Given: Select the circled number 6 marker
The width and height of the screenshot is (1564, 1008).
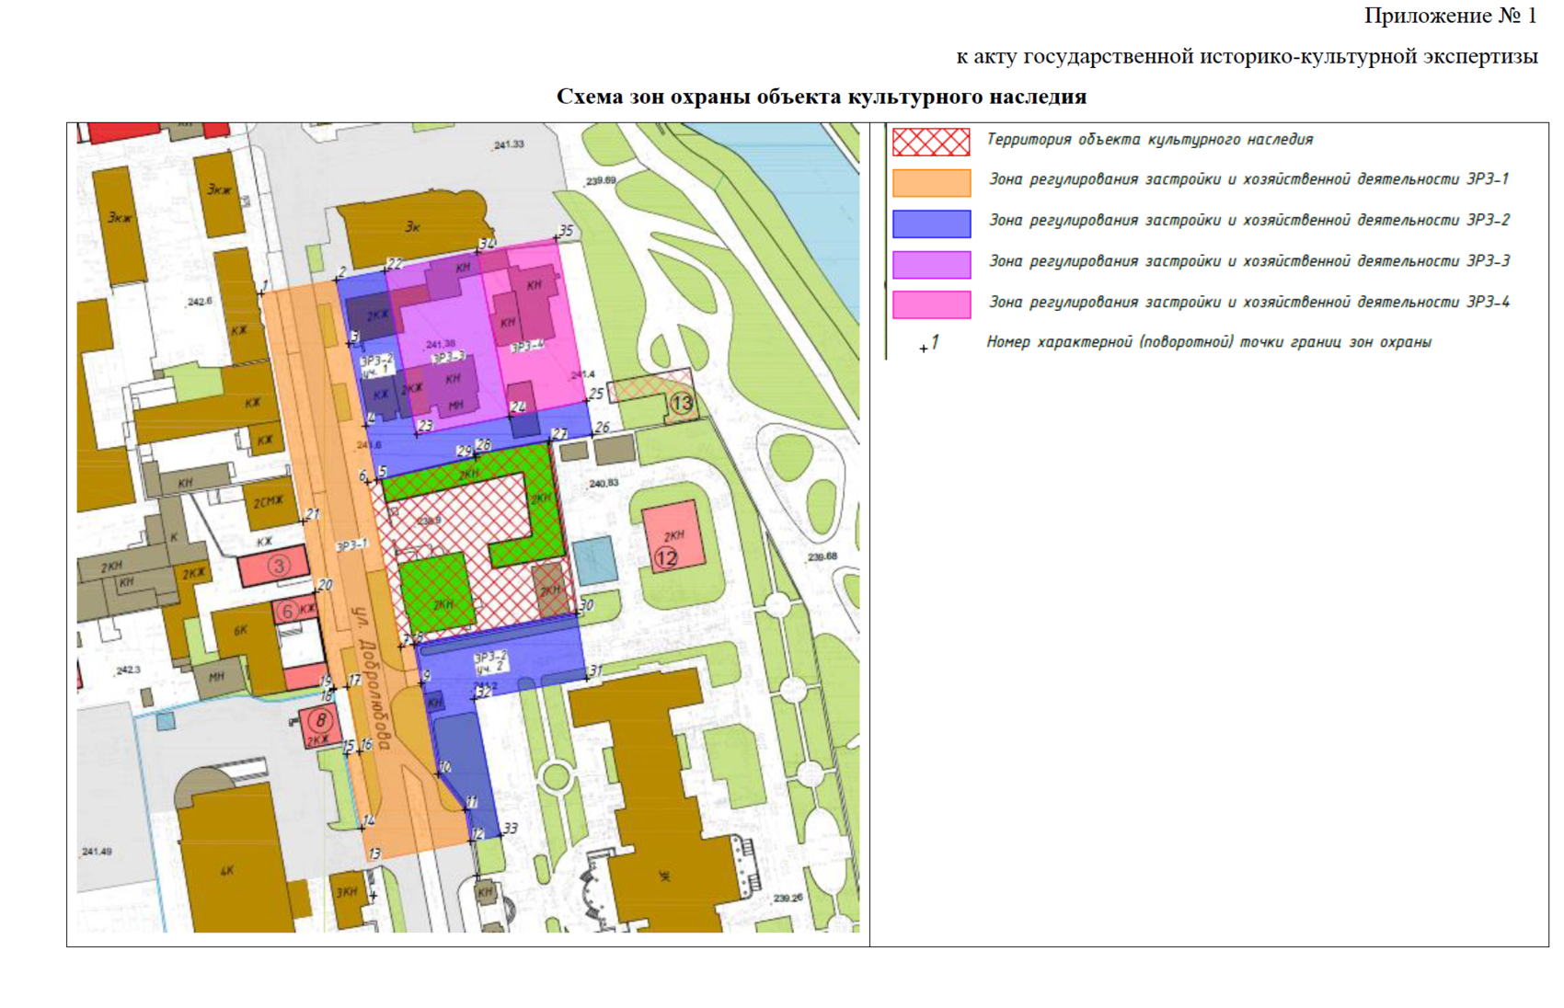Looking at the screenshot, I should (x=287, y=611).
